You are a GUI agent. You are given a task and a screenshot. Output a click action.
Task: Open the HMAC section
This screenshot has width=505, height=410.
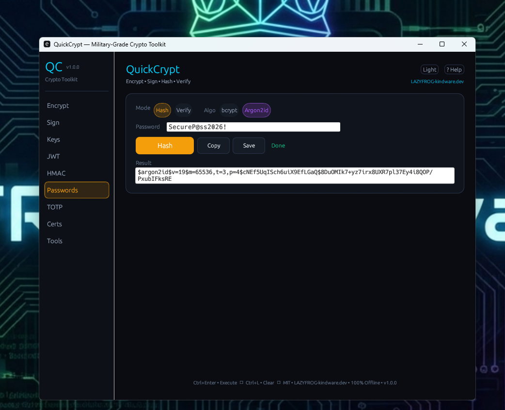[56, 173]
